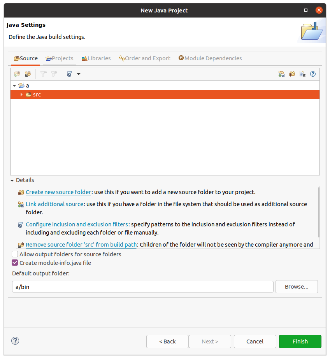Click the Default output folder field
The width and height of the screenshot is (330, 359).
click(x=143, y=287)
